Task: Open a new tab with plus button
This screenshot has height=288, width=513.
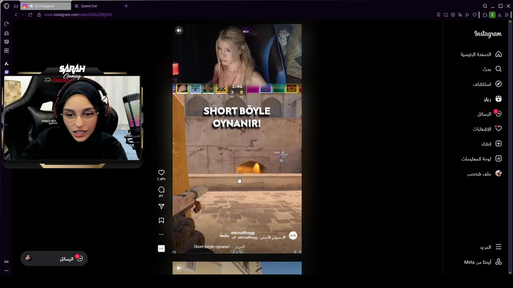Action: point(126,6)
